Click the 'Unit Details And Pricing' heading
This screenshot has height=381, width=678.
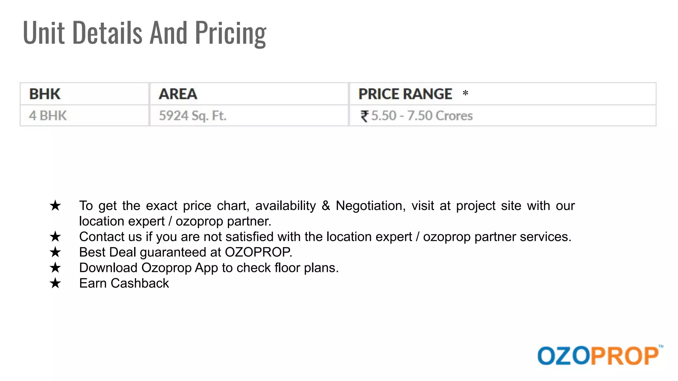[144, 33]
